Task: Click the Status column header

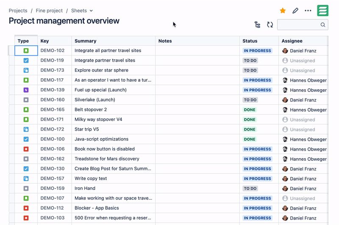Action: tap(250, 41)
